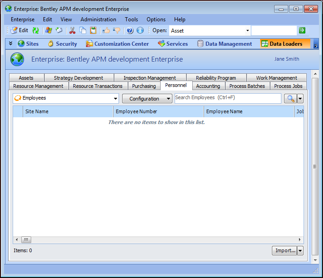Open the Security lock shortcut
The height and width of the screenshot is (278, 323).
pyautogui.click(x=62, y=44)
